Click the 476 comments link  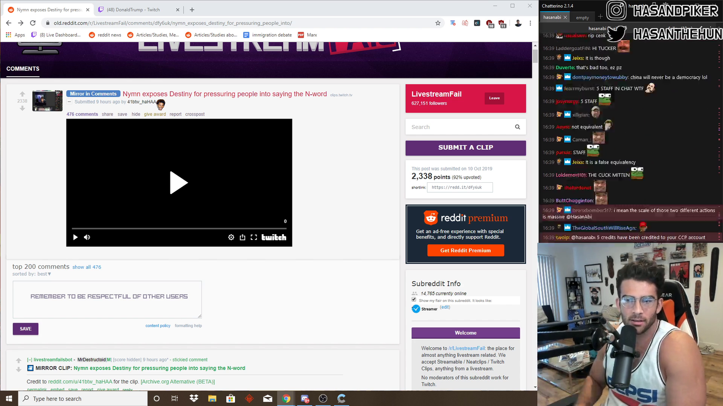pyautogui.click(x=82, y=114)
